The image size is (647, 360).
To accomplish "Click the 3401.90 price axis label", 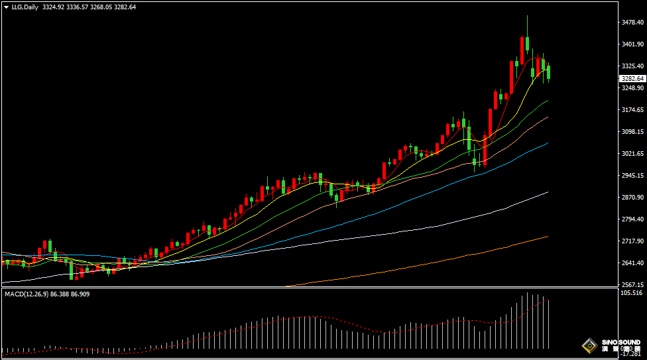I will (634, 44).
